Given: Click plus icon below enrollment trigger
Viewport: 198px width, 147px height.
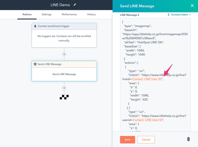Looking at the screenshot, I should [64, 54].
